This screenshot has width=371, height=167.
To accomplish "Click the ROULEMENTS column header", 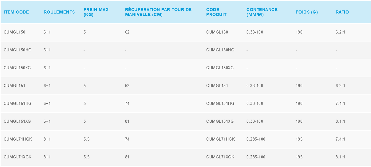I will 59,12.
